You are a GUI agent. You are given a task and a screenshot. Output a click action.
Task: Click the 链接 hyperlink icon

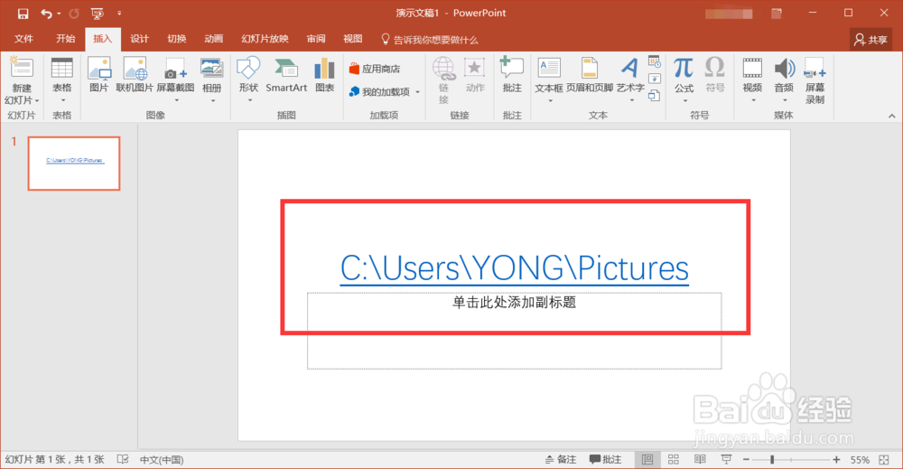point(443,80)
